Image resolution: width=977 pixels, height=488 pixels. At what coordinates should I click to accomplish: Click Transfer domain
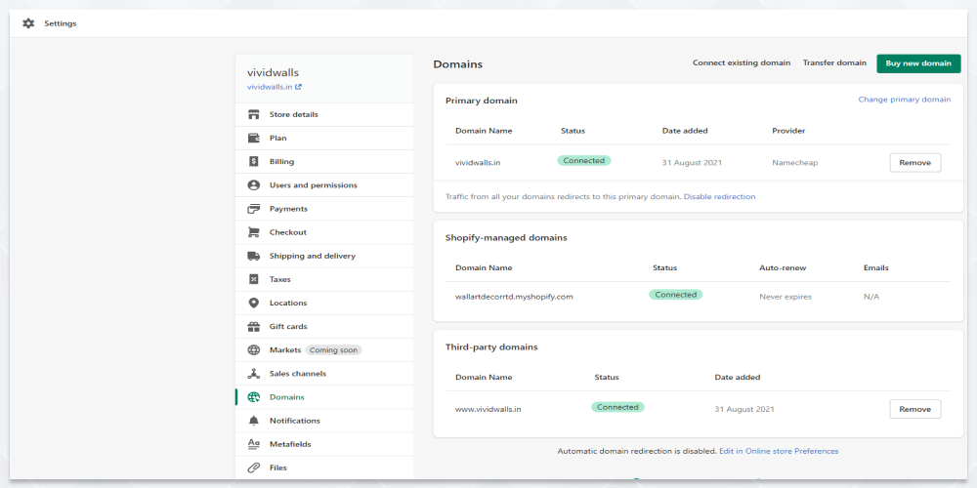(834, 62)
